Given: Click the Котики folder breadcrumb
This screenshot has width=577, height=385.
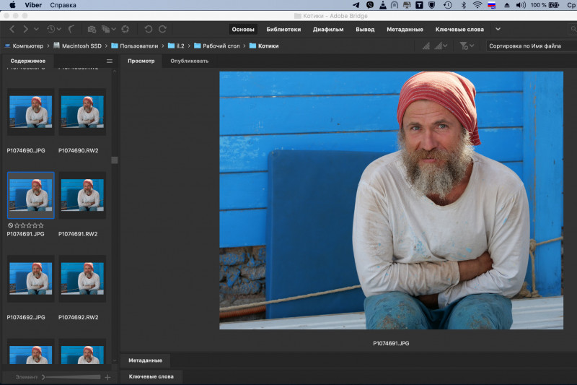Looking at the screenshot, I should [264, 46].
